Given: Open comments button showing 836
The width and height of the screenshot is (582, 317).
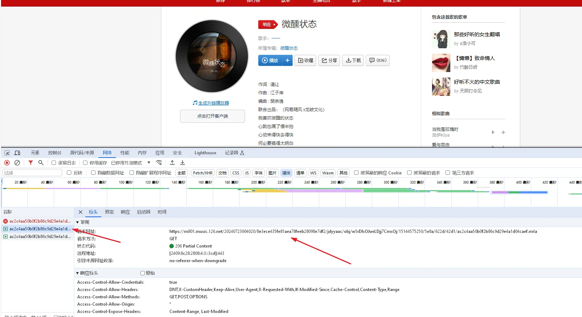Looking at the screenshot, I should (378, 60).
